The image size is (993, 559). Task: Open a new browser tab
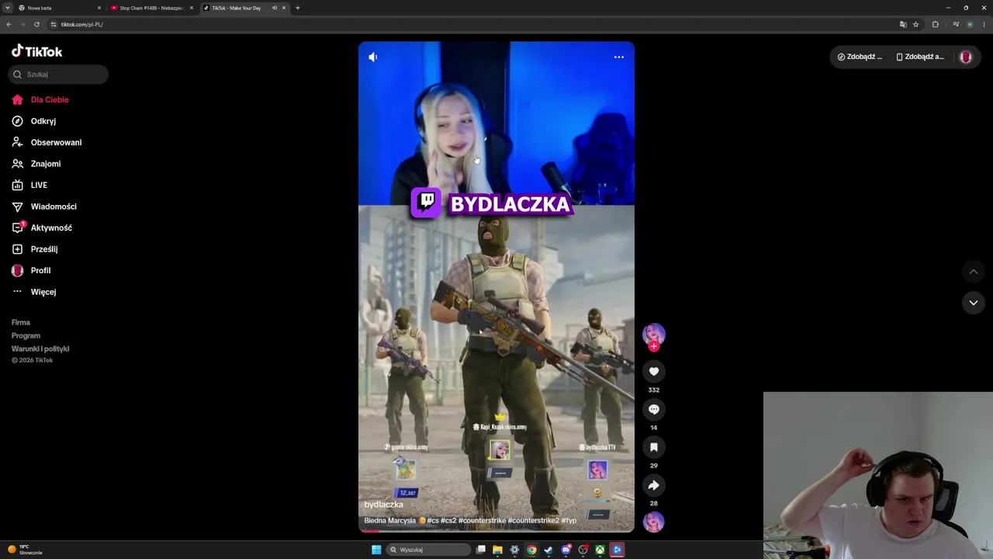(x=298, y=8)
